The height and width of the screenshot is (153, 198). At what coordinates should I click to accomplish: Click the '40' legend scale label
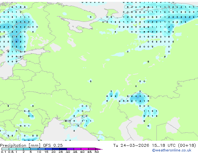(x=82, y=152)
